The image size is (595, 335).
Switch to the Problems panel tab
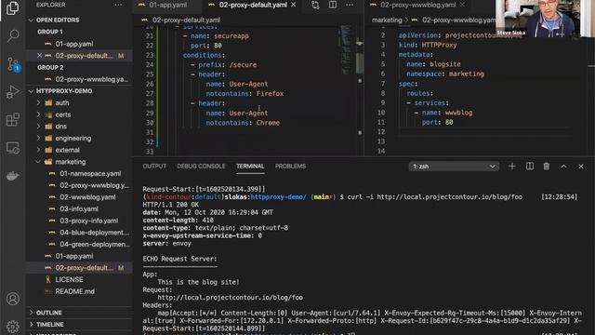(x=290, y=167)
